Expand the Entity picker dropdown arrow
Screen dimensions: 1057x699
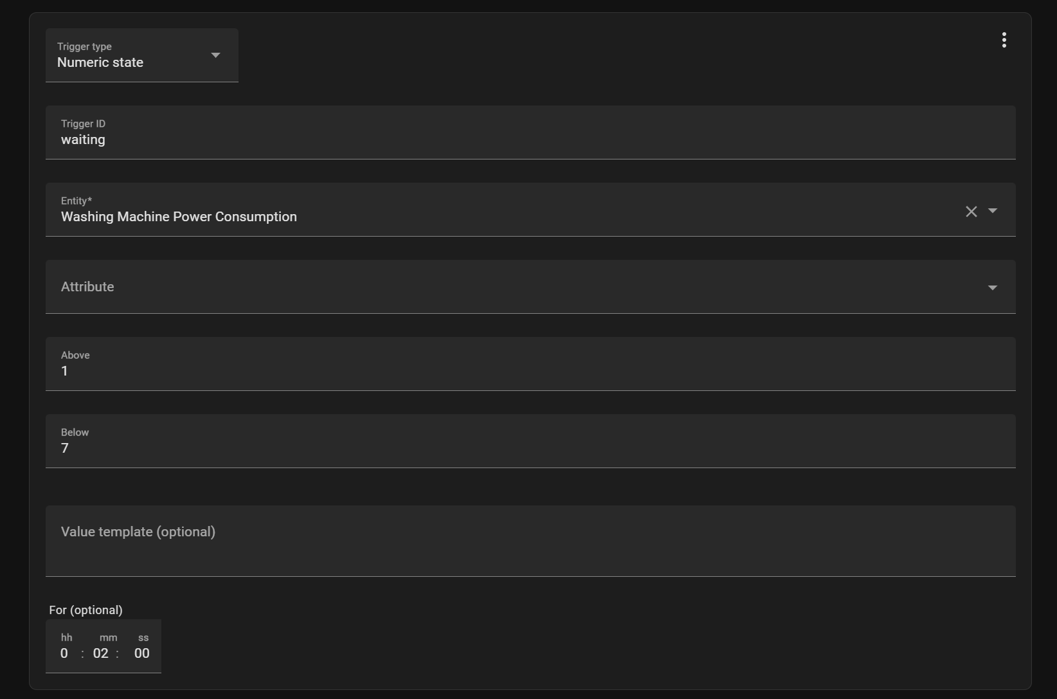click(993, 211)
